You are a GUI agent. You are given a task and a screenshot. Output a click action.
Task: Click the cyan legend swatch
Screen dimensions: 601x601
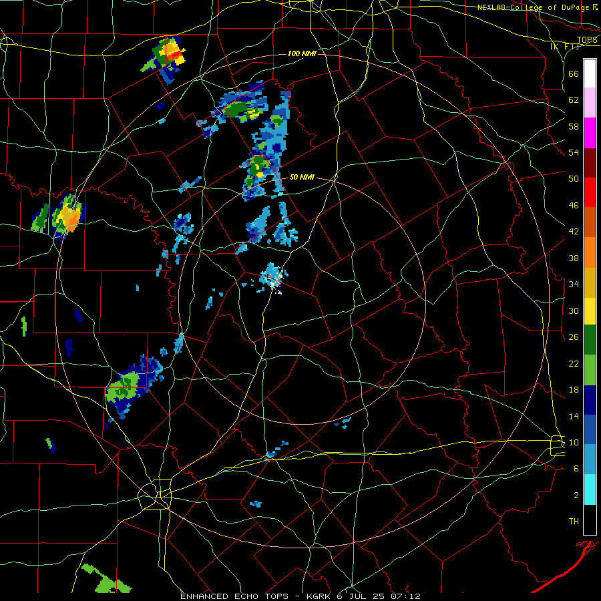tap(590, 489)
